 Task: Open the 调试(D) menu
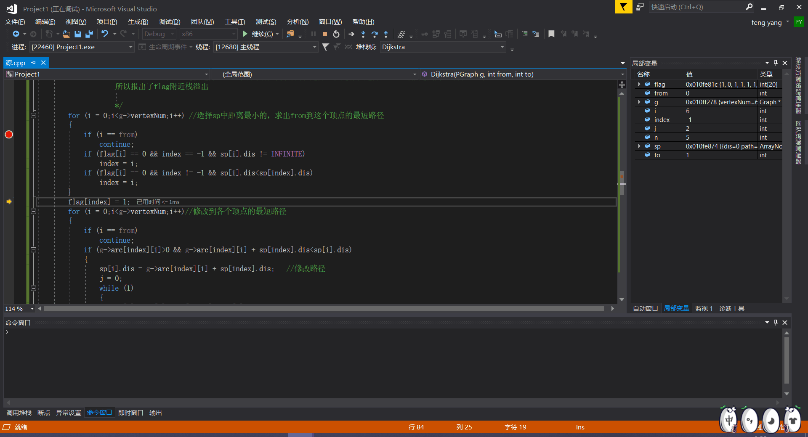click(169, 21)
